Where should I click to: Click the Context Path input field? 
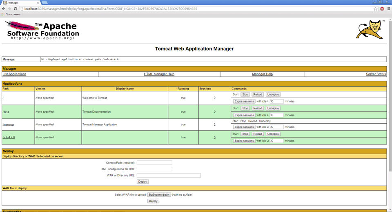pyautogui.click(x=154, y=163)
